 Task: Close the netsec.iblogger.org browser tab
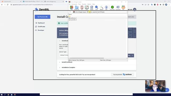(x=63, y=2)
